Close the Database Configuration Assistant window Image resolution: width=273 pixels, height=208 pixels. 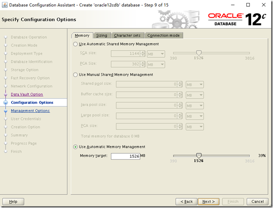[264, 5]
